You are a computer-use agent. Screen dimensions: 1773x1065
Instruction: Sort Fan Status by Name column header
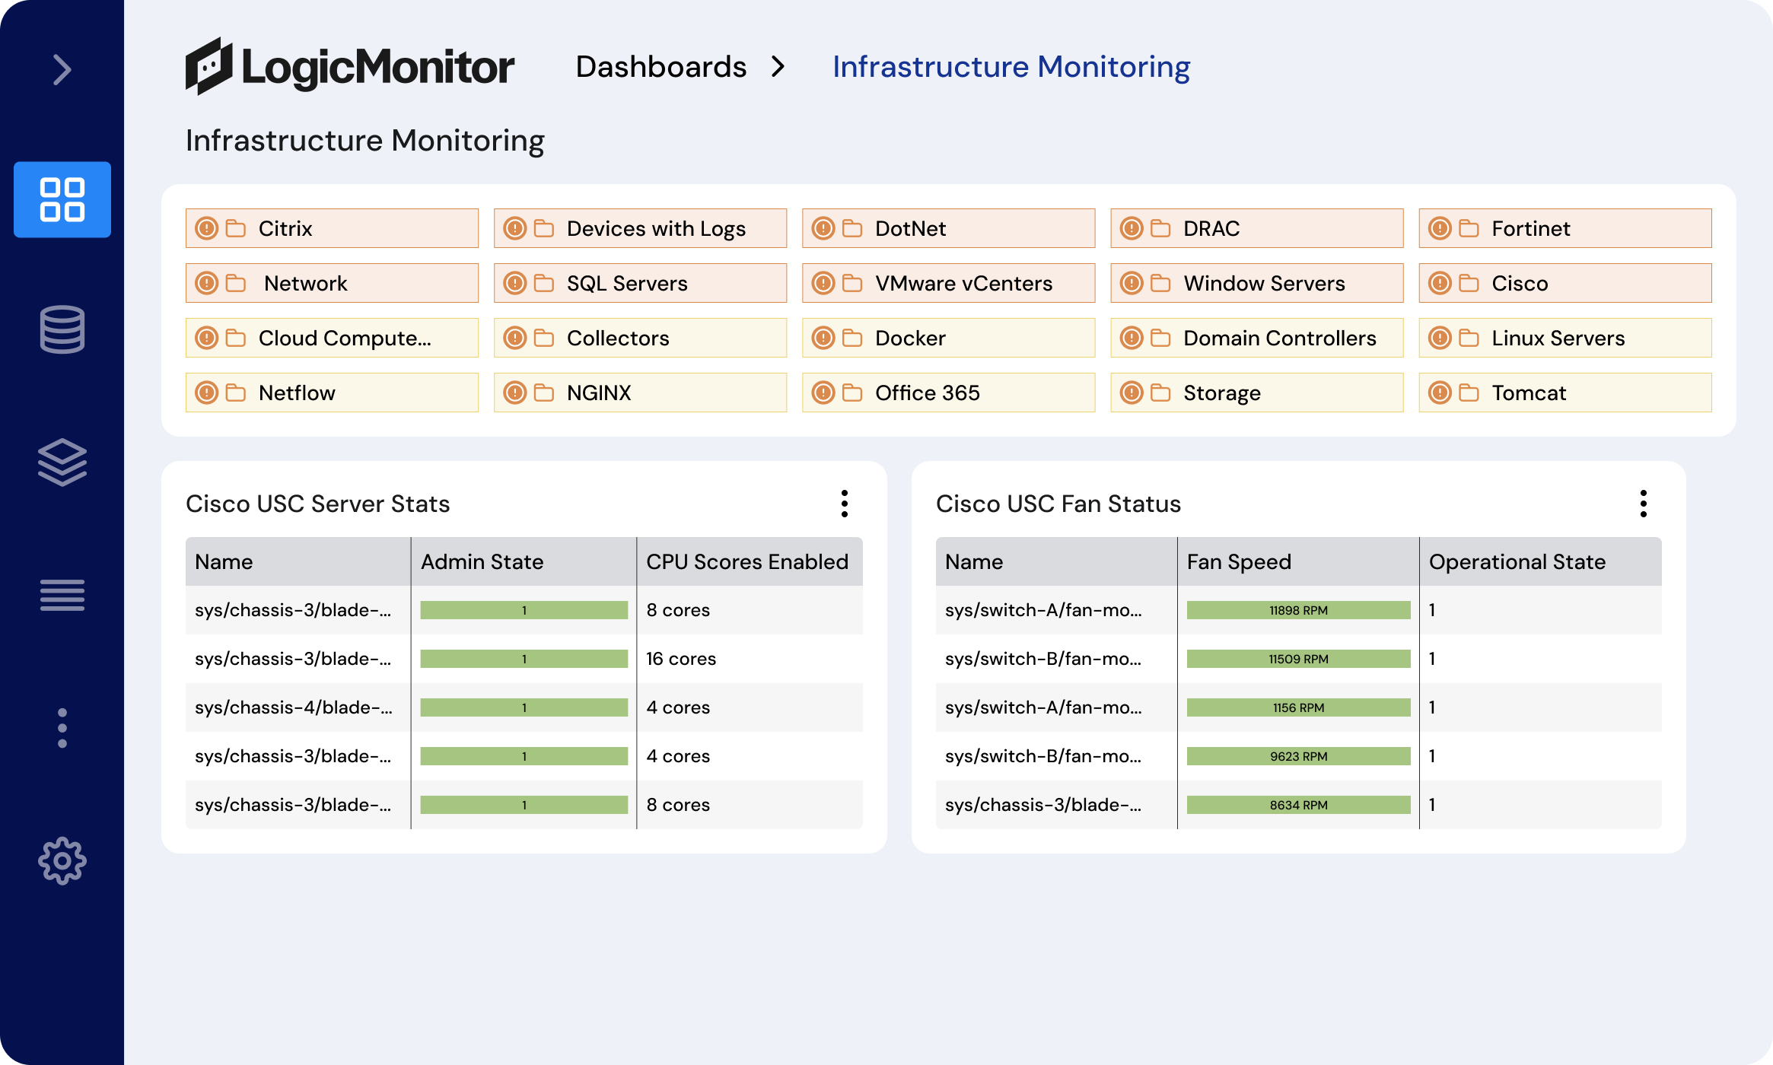click(x=1056, y=561)
